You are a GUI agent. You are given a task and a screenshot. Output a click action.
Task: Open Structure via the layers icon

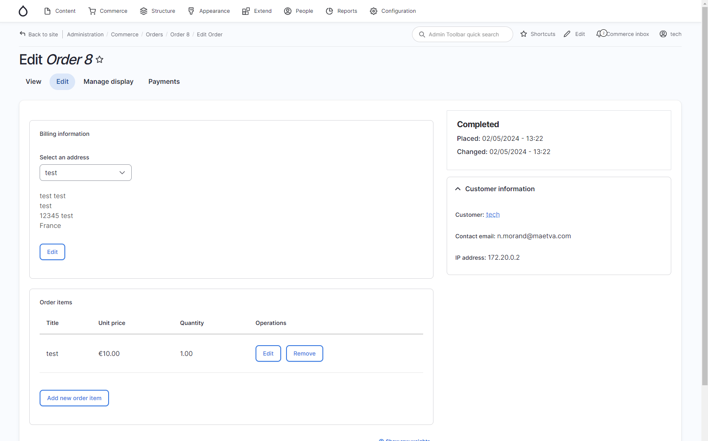143,11
